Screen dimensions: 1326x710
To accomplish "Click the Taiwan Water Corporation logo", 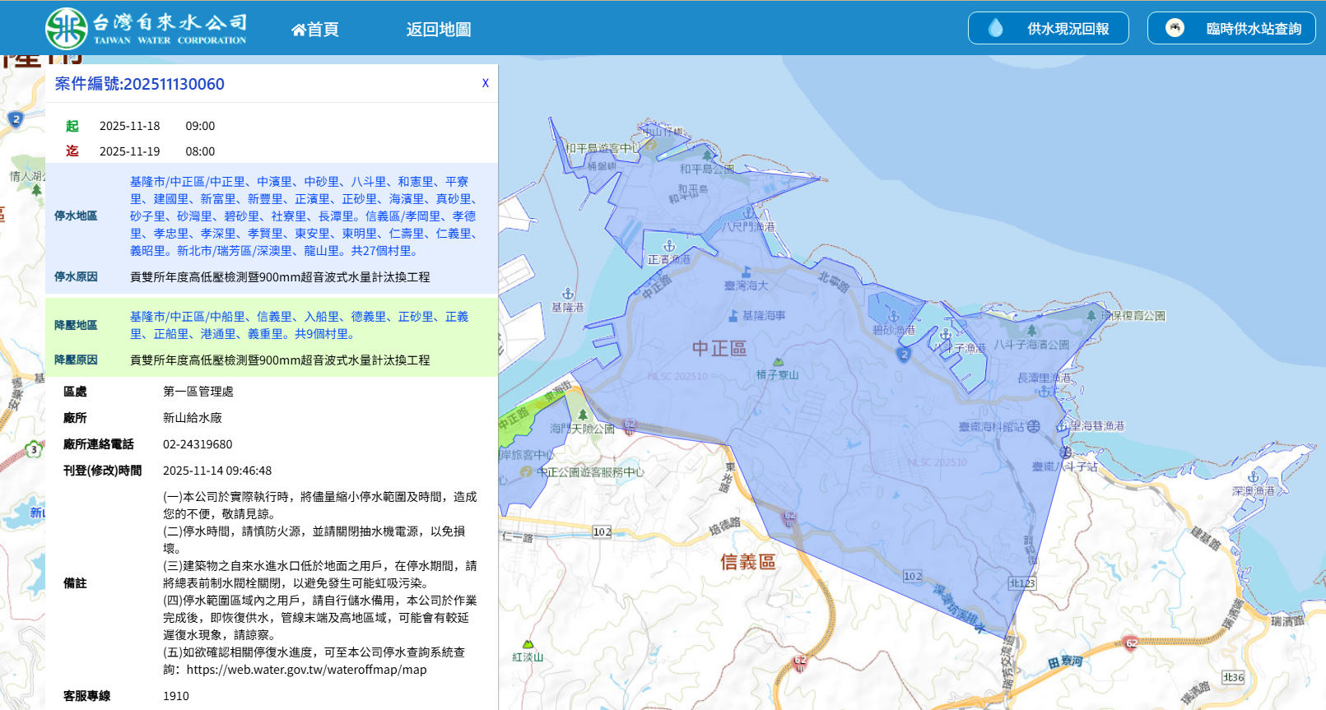I will click(146, 29).
